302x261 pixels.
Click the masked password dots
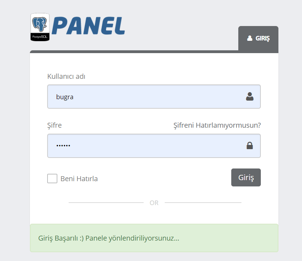pos(63,146)
